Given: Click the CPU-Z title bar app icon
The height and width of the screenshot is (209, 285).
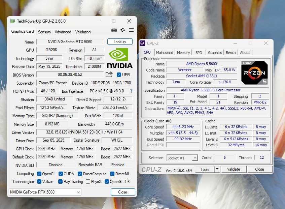Looking at the screenshot, I should pyautogui.click(x=142, y=43).
